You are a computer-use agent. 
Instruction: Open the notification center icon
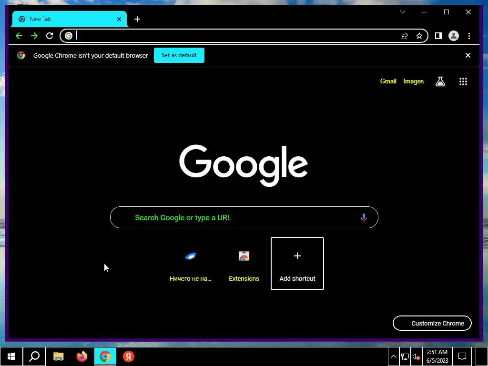click(x=462, y=356)
